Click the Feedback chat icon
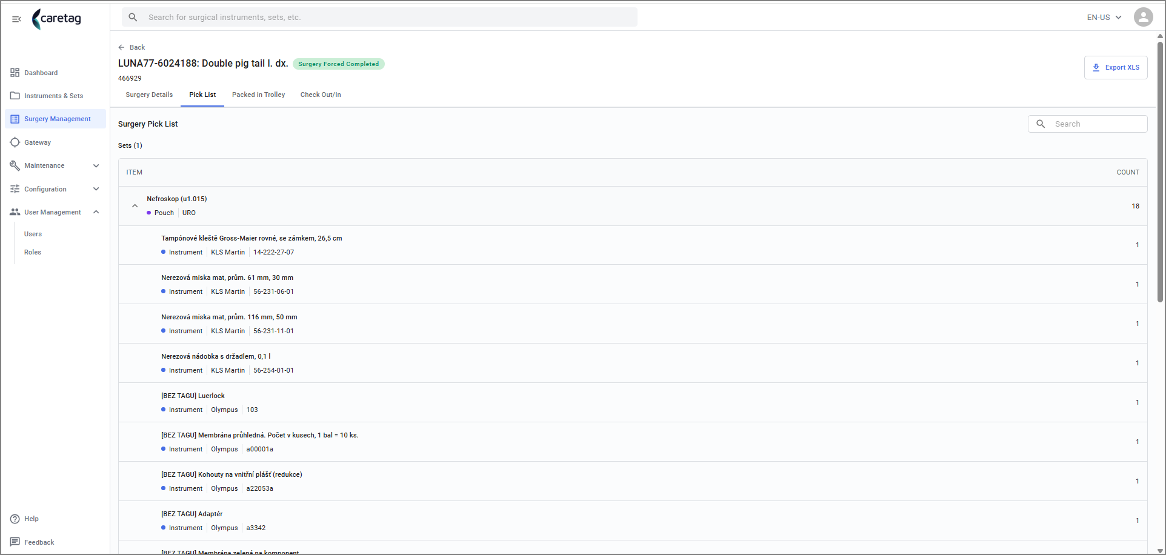This screenshot has height=555, width=1166. pyautogui.click(x=15, y=542)
